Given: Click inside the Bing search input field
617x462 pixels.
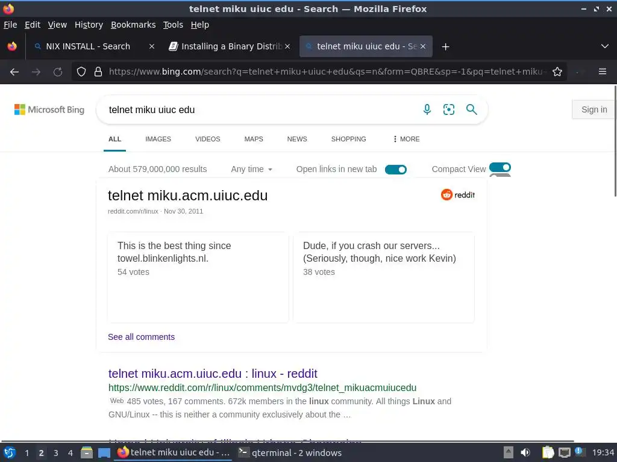Looking at the screenshot, I should (260, 109).
